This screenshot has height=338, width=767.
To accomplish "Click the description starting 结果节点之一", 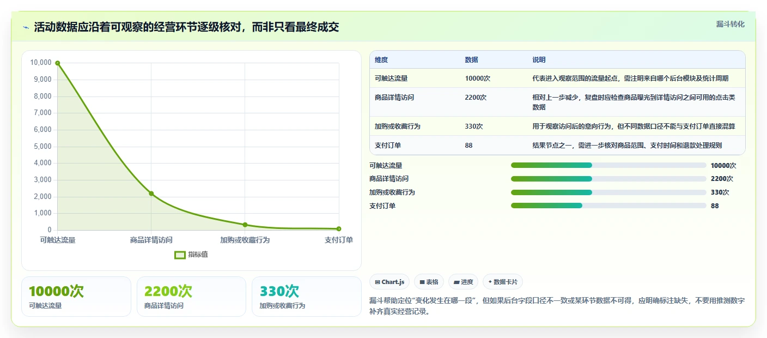I will tap(627, 146).
